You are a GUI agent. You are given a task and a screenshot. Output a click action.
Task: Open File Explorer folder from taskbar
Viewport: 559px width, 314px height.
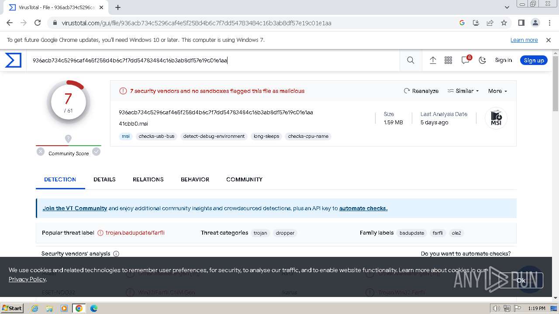pos(49,308)
